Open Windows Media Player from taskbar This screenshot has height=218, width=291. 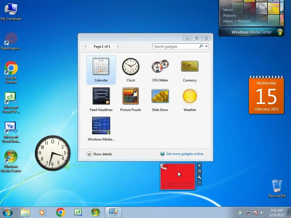[x=43, y=212]
